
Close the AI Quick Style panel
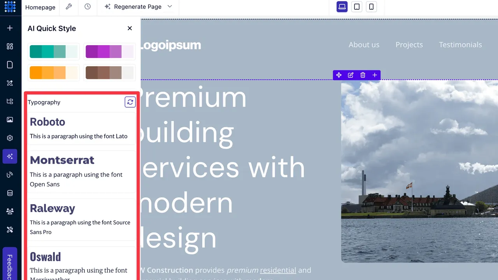pos(130,28)
